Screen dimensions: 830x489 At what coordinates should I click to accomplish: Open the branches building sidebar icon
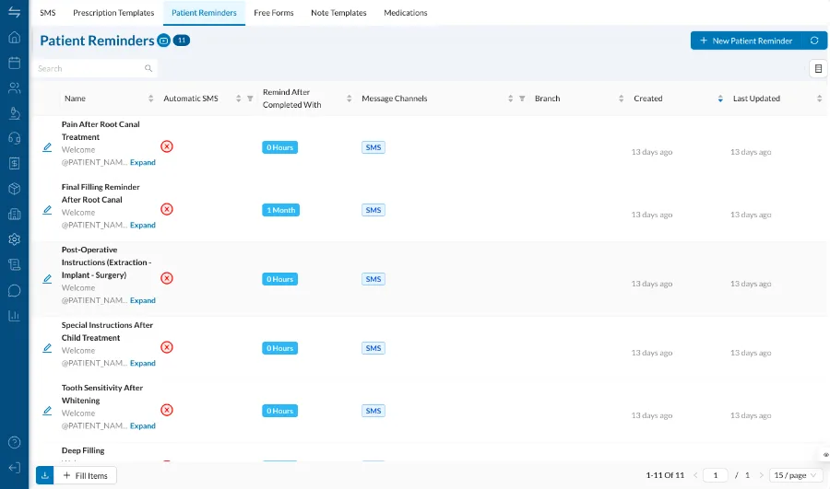[14, 214]
